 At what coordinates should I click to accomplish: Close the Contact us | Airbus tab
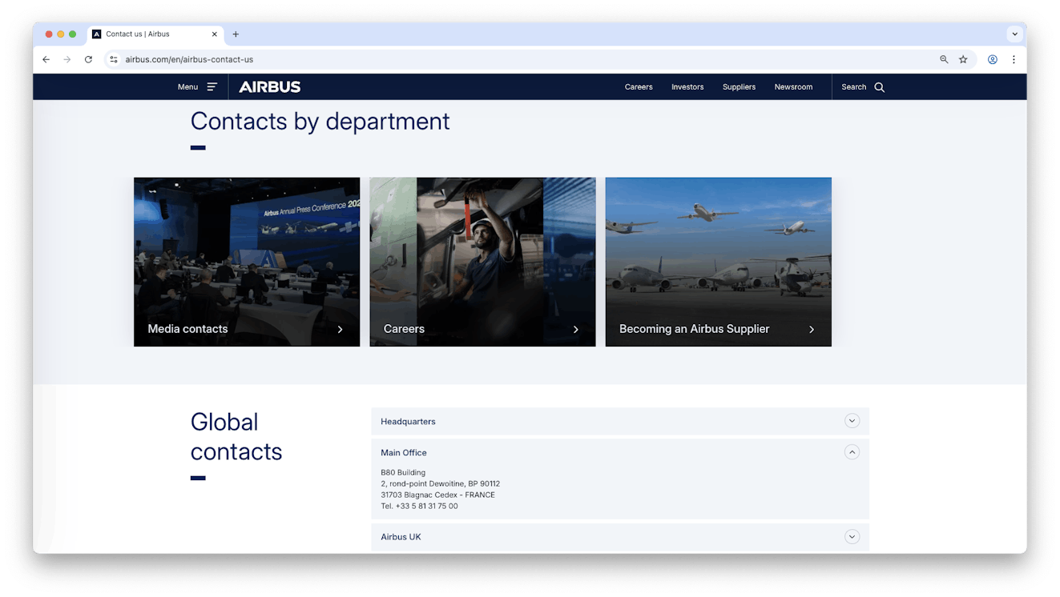pos(215,34)
